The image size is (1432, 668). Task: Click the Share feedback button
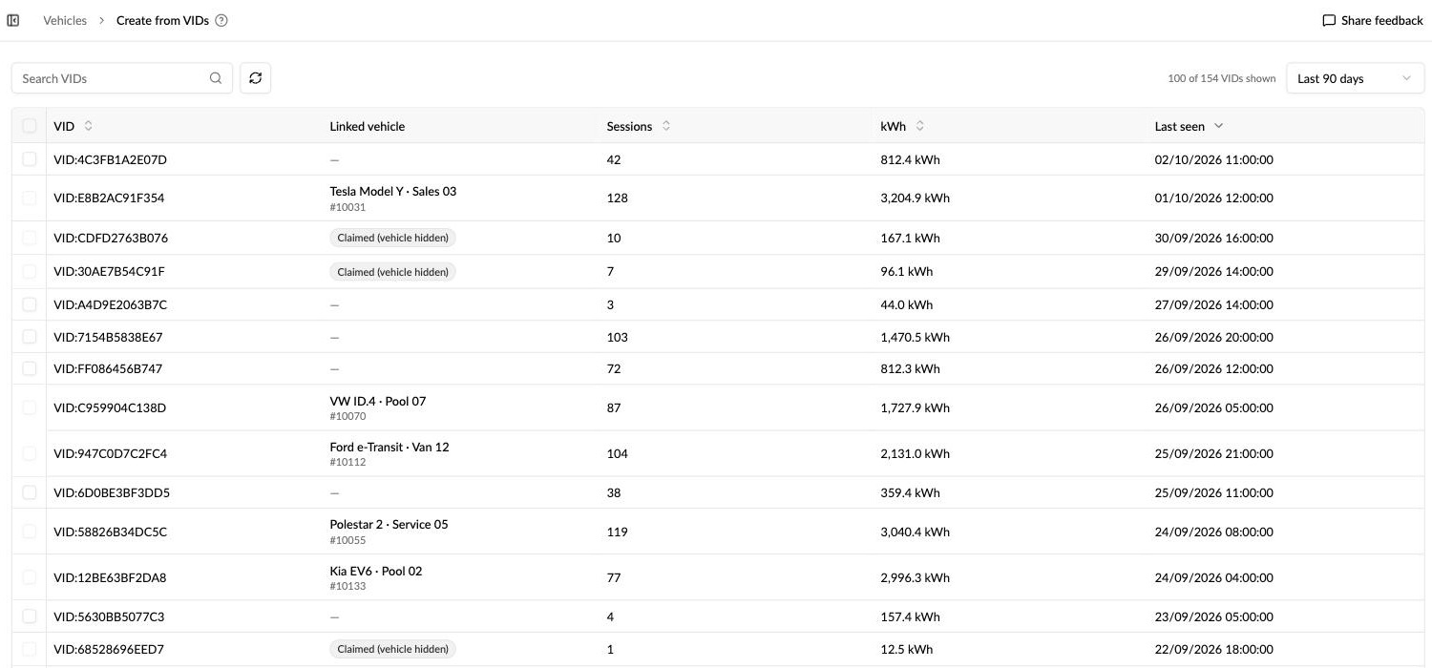tap(1373, 20)
